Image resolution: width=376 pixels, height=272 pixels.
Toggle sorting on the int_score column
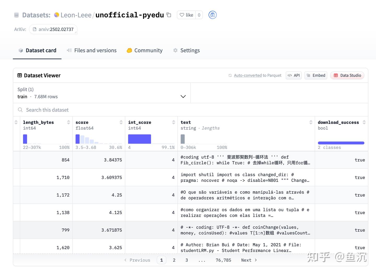coord(174,122)
